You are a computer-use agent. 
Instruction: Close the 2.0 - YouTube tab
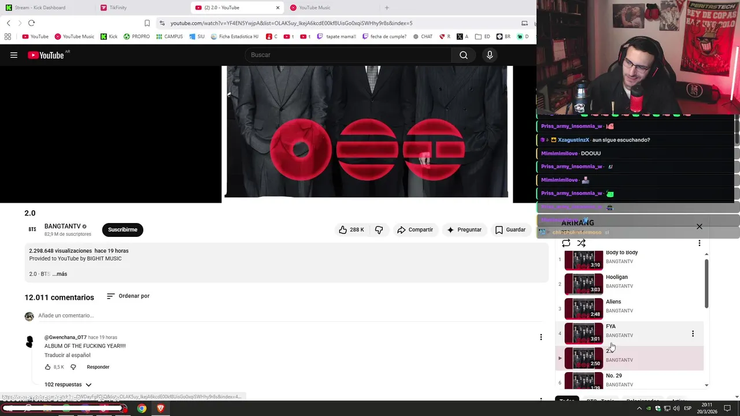[x=277, y=8]
